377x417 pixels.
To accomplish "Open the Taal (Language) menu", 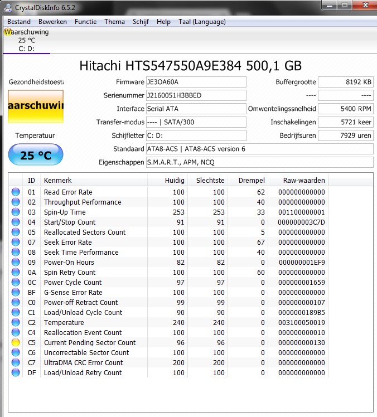I will (202, 22).
